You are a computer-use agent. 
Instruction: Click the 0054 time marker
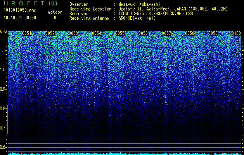[97, 33]
